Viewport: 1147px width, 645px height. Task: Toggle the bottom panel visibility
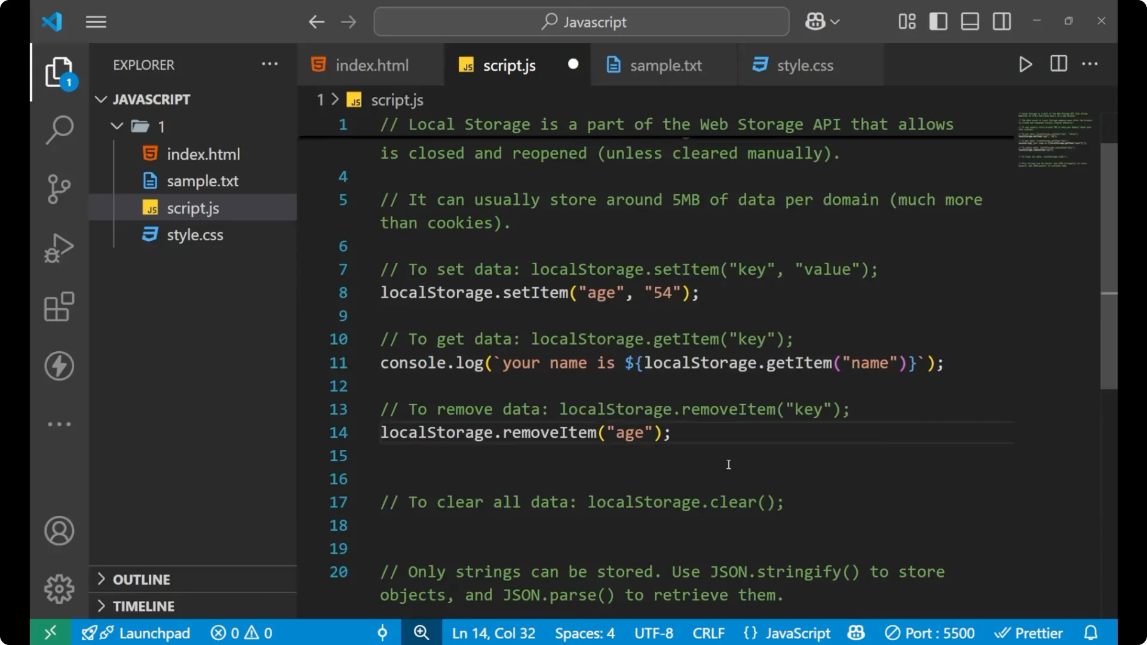[969, 21]
